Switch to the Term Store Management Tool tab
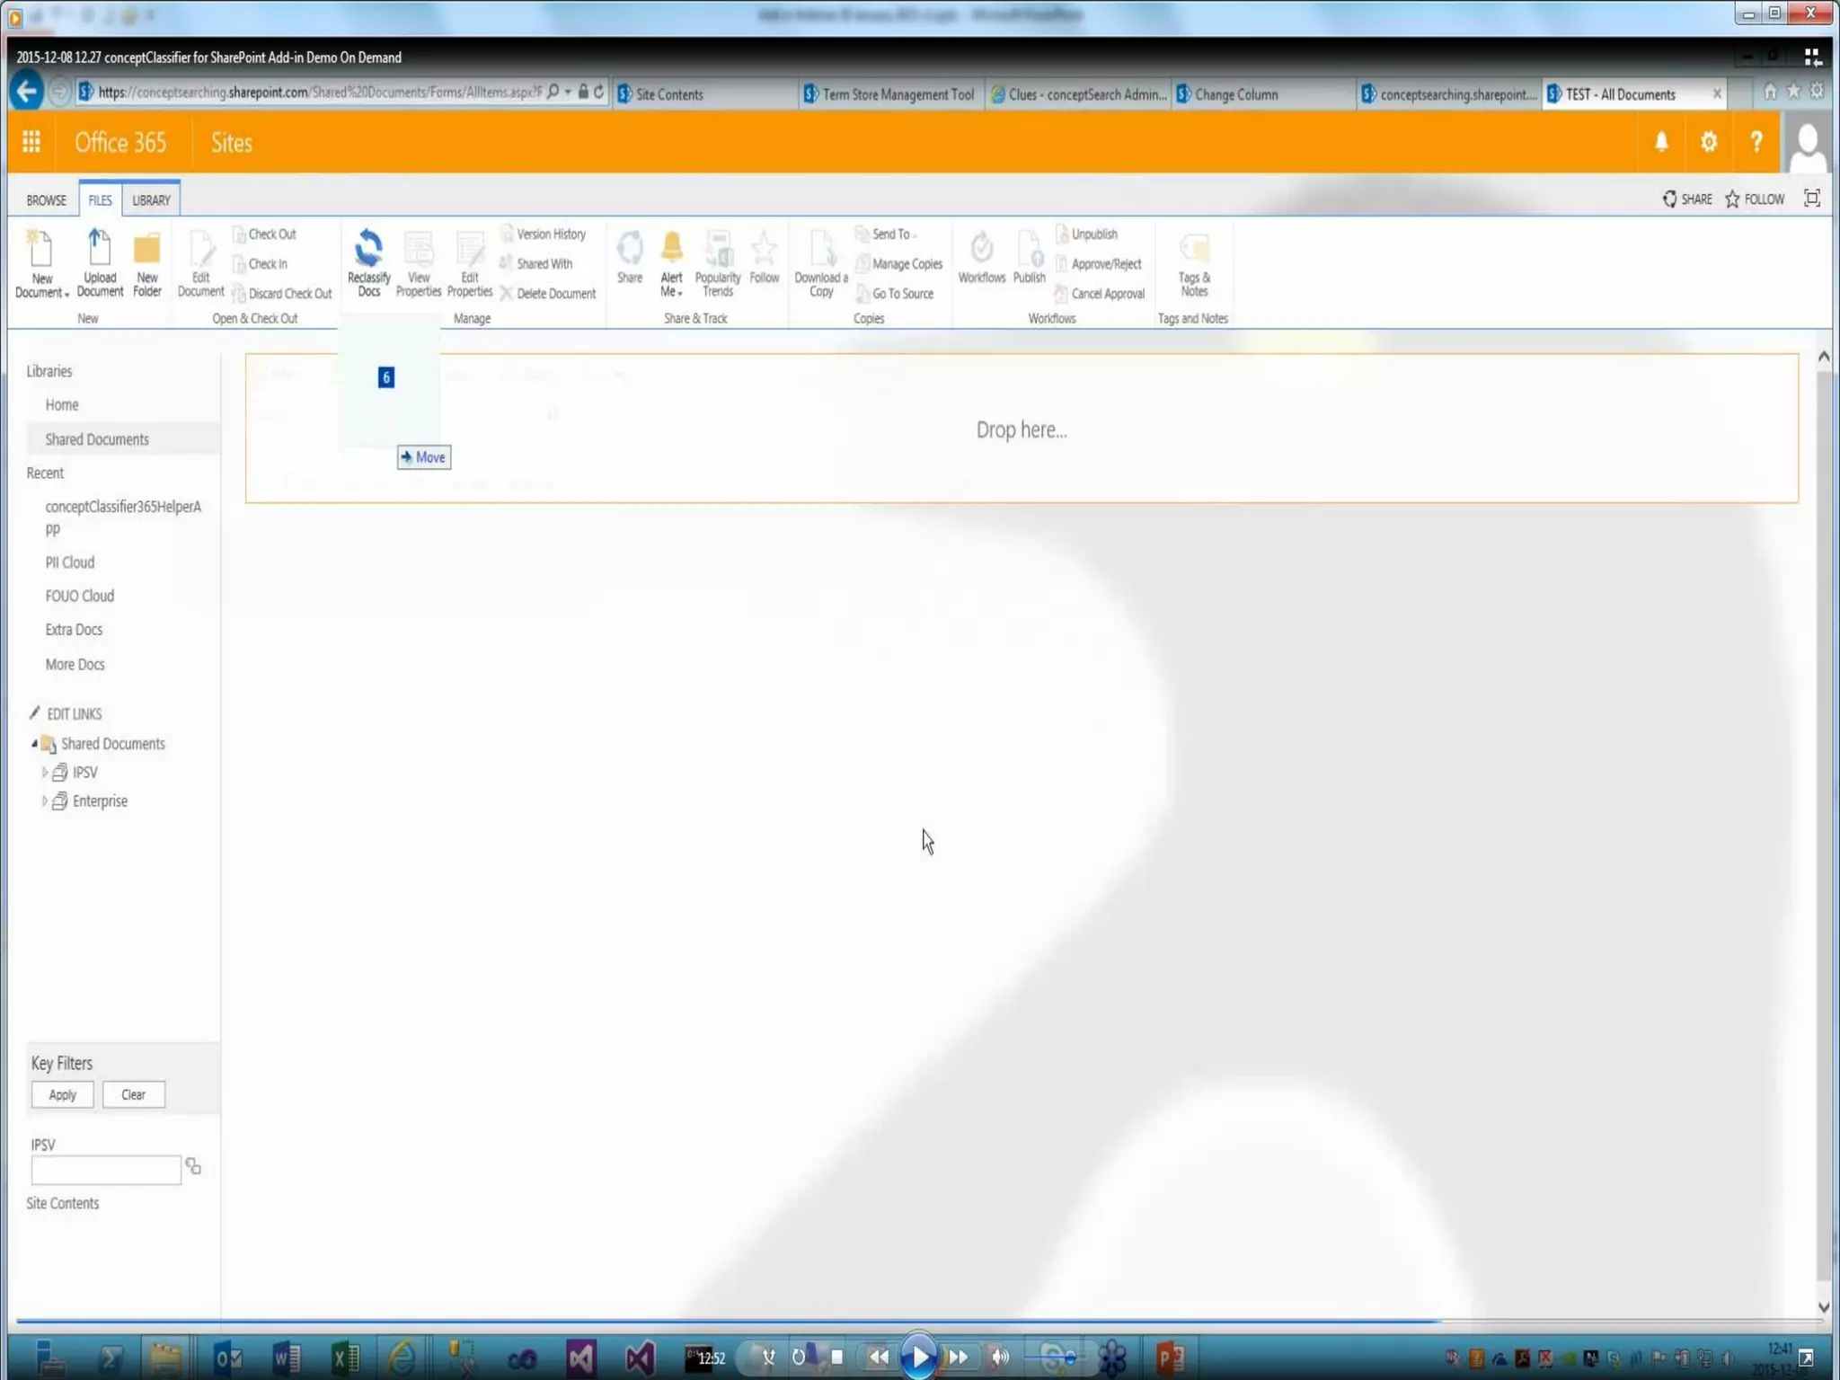 point(897,94)
